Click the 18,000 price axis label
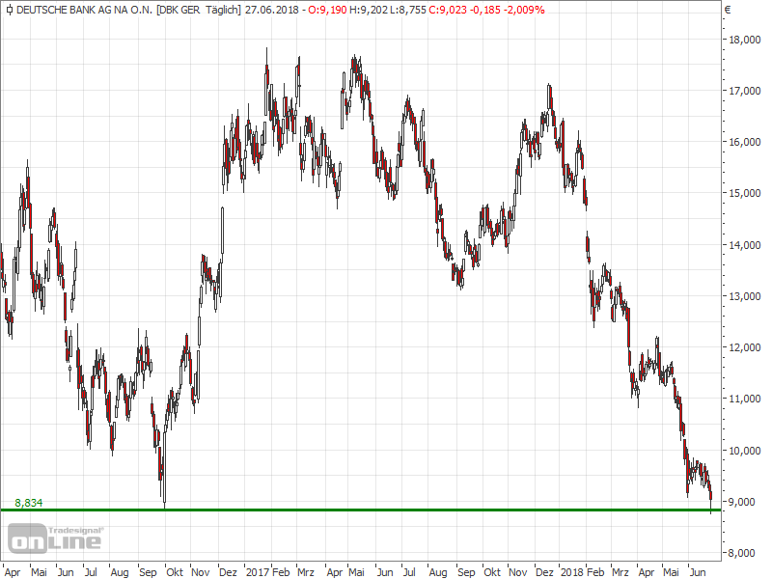Image resolution: width=772 pixels, height=579 pixels. [x=746, y=40]
